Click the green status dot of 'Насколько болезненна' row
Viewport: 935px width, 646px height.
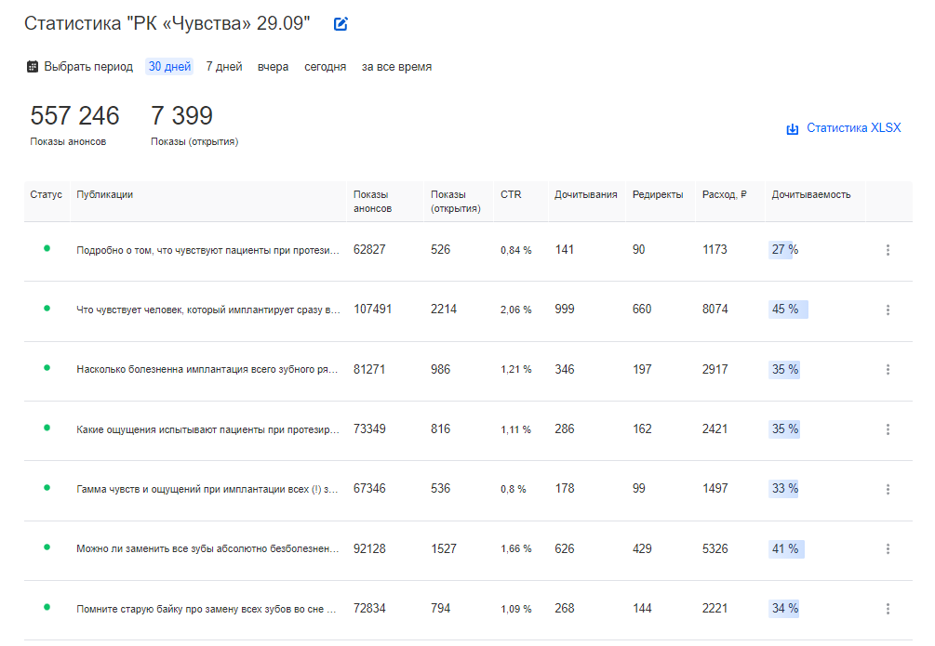click(x=47, y=368)
